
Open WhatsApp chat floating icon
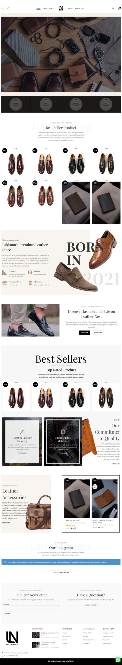pyautogui.click(x=118, y=660)
